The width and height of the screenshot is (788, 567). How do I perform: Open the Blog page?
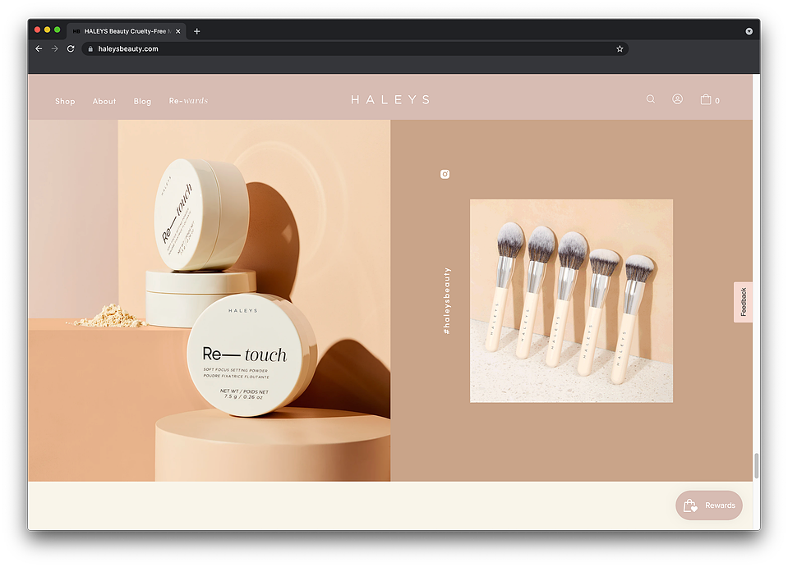[x=142, y=102]
